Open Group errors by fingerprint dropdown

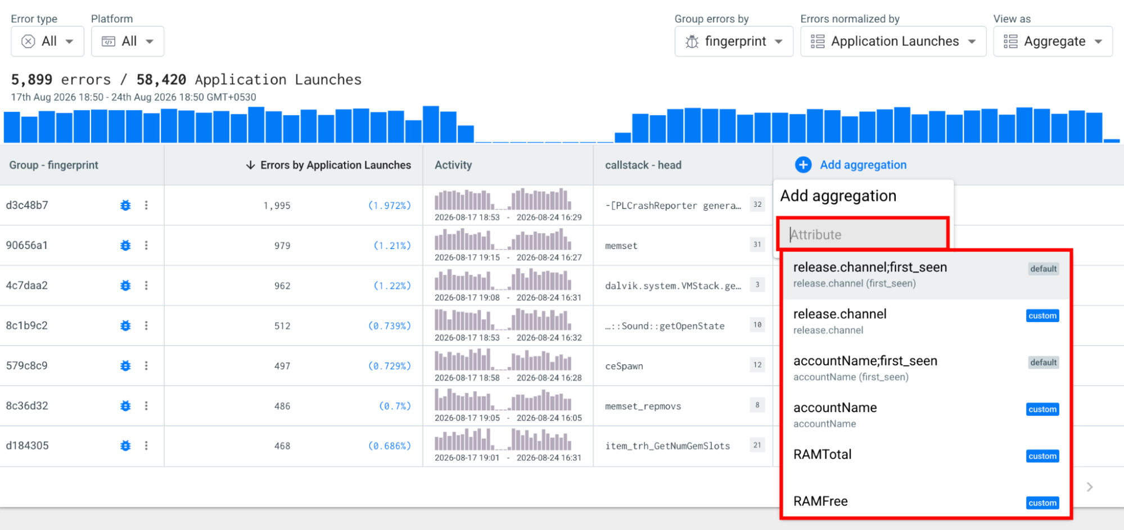734,41
